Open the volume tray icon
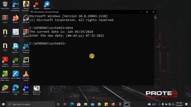The width and height of the screenshot is (191, 107). pos(173,104)
